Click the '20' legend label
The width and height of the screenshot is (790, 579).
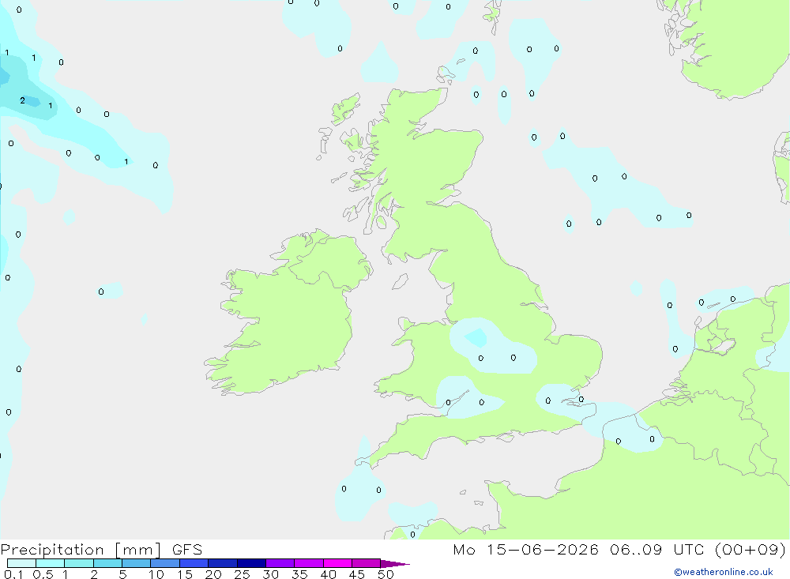pyautogui.click(x=213, y=574)
